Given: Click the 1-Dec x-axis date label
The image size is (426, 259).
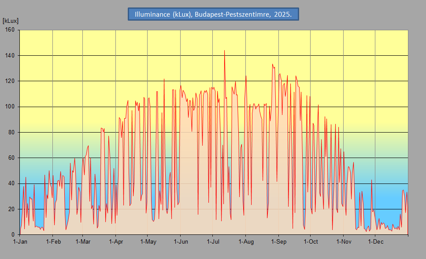Looking at the screenshot, I should 376,242.
